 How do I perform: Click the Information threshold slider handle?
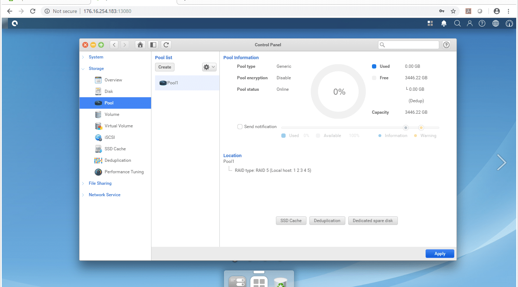click(x=406, y=128)
